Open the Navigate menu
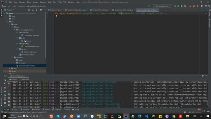 point(22,2)
